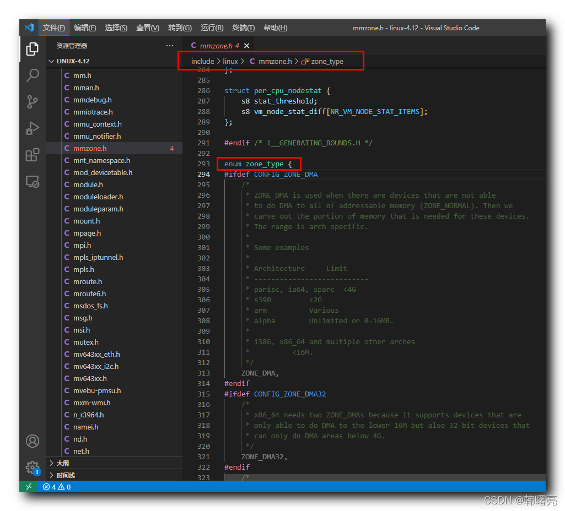Click the C file icon next to mutex.h

pyautogui.click(x=67, y=342)
